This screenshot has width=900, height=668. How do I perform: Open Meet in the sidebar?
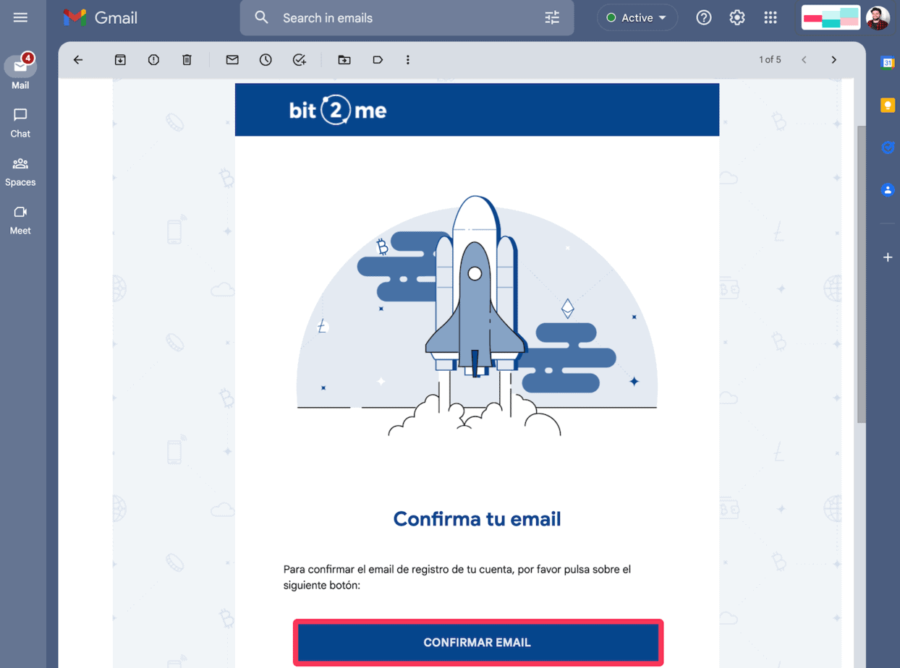[20, 220]
